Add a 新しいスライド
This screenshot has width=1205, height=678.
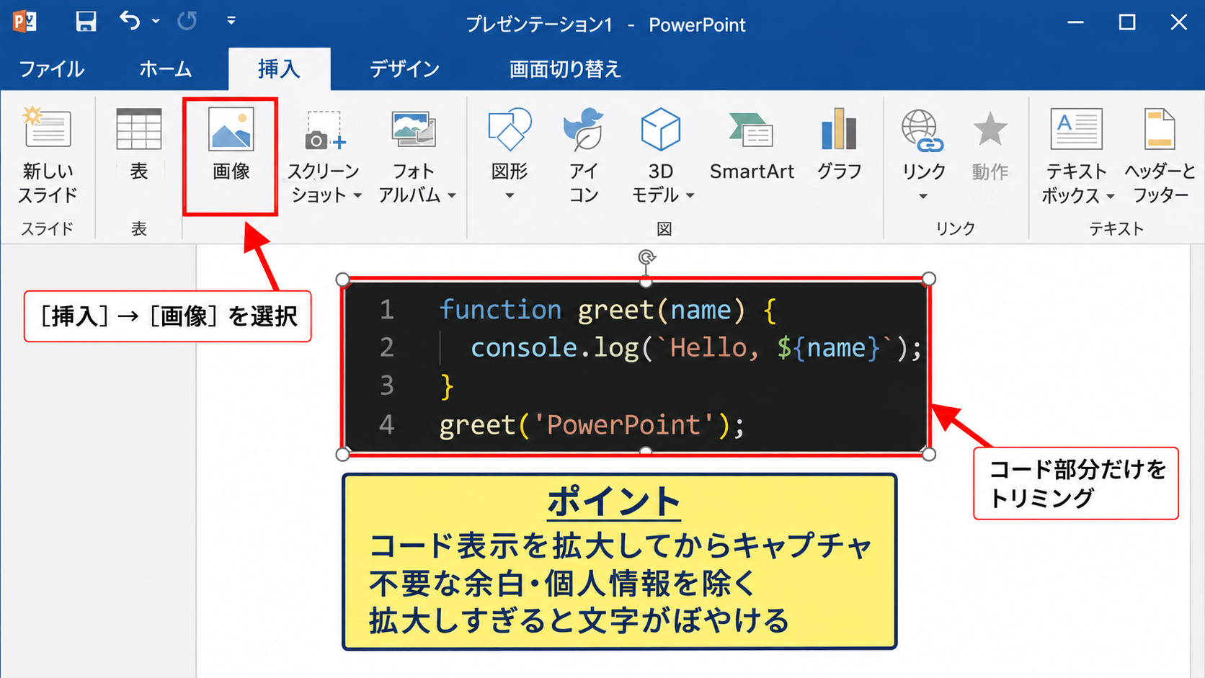coord(48,155)
